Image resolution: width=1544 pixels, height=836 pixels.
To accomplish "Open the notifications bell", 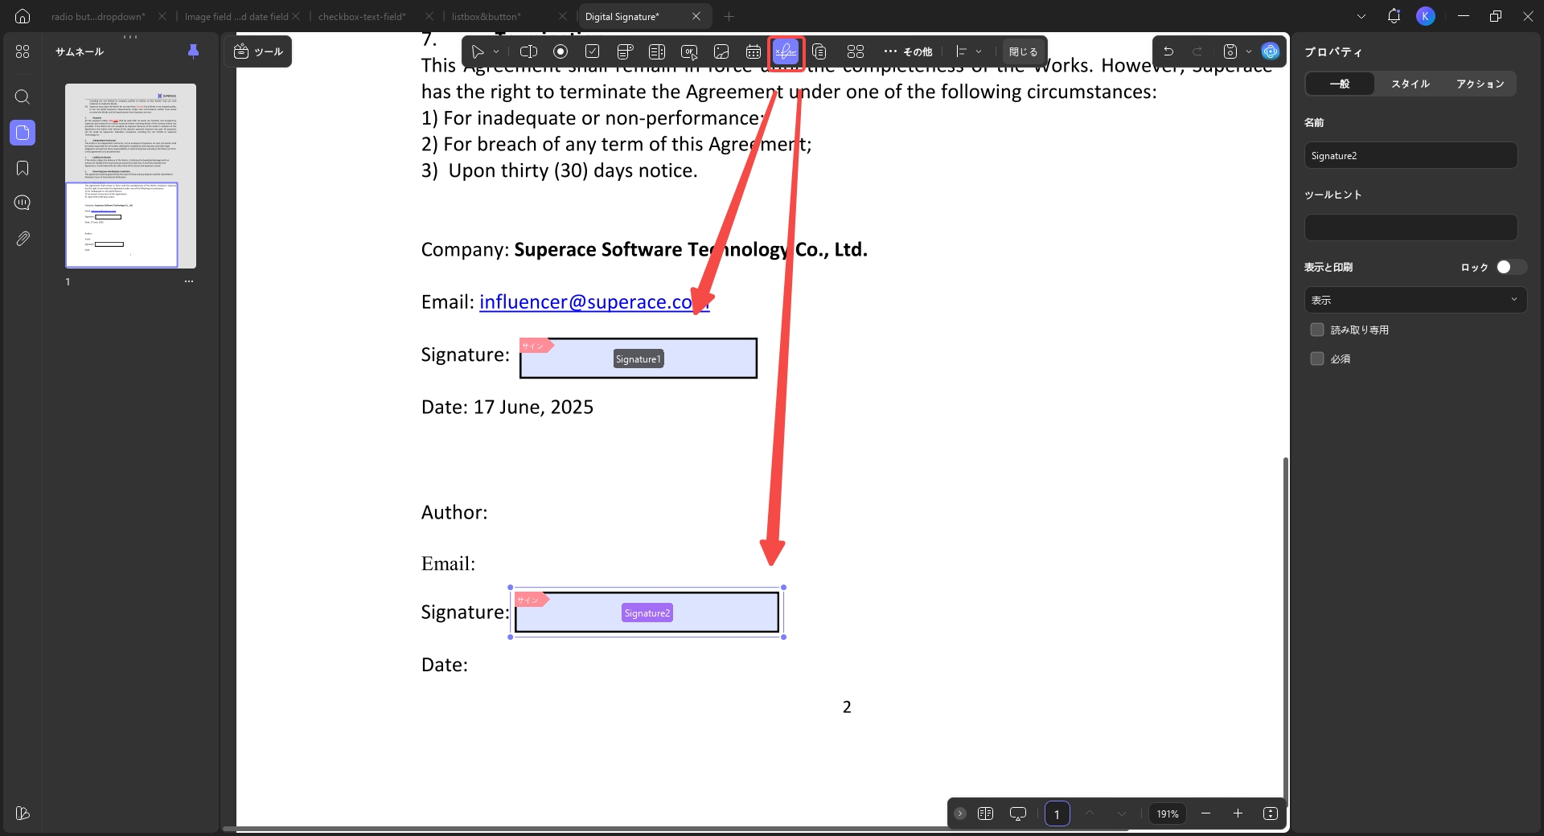I will click(1394, 16).
